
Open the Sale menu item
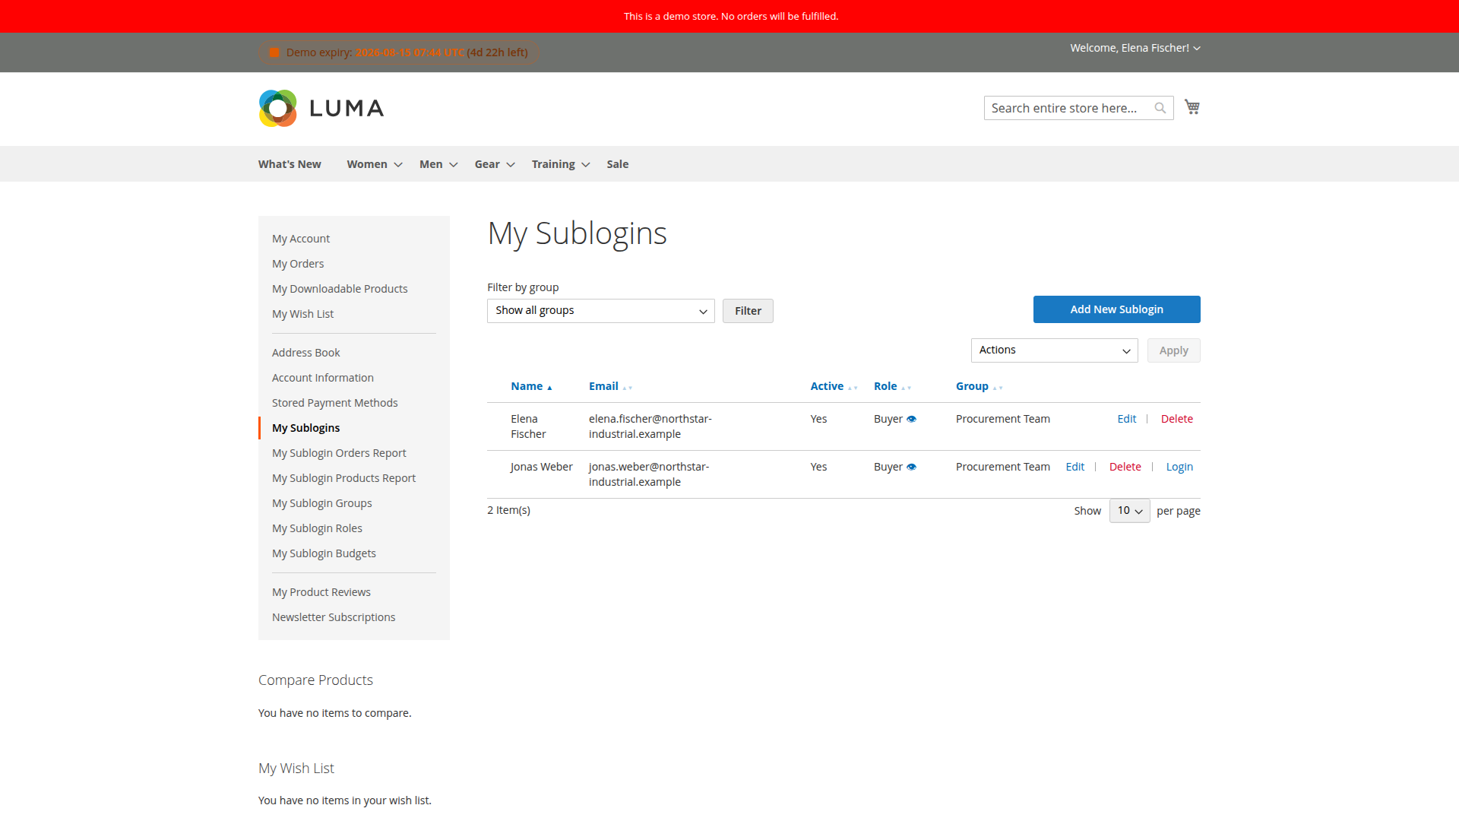click(618, 164)
